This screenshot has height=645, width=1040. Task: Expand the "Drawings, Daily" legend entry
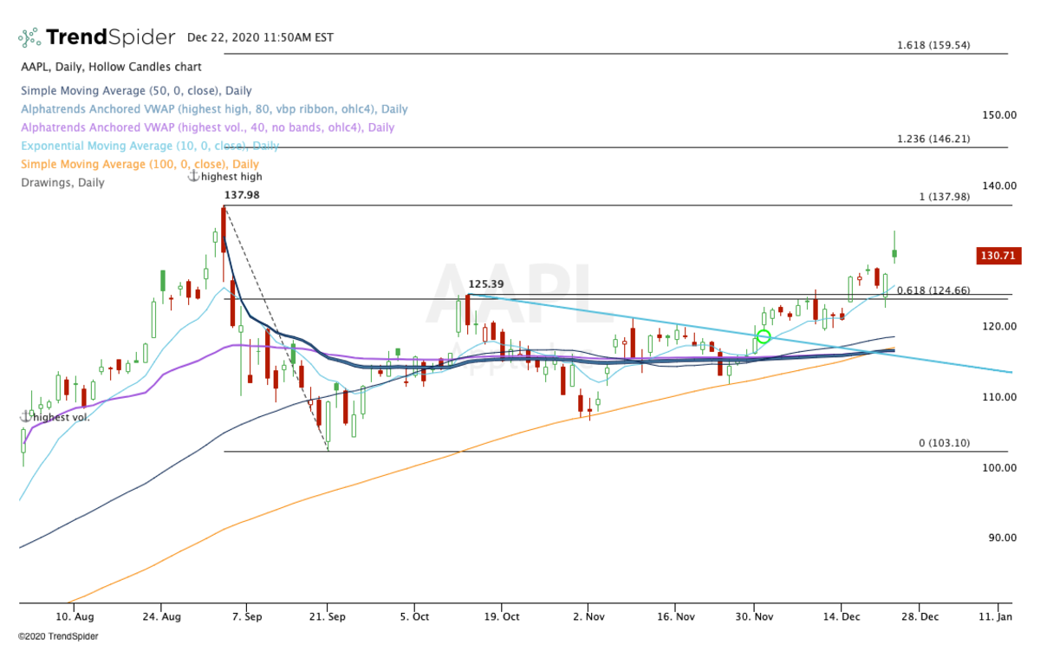[63, 182]
